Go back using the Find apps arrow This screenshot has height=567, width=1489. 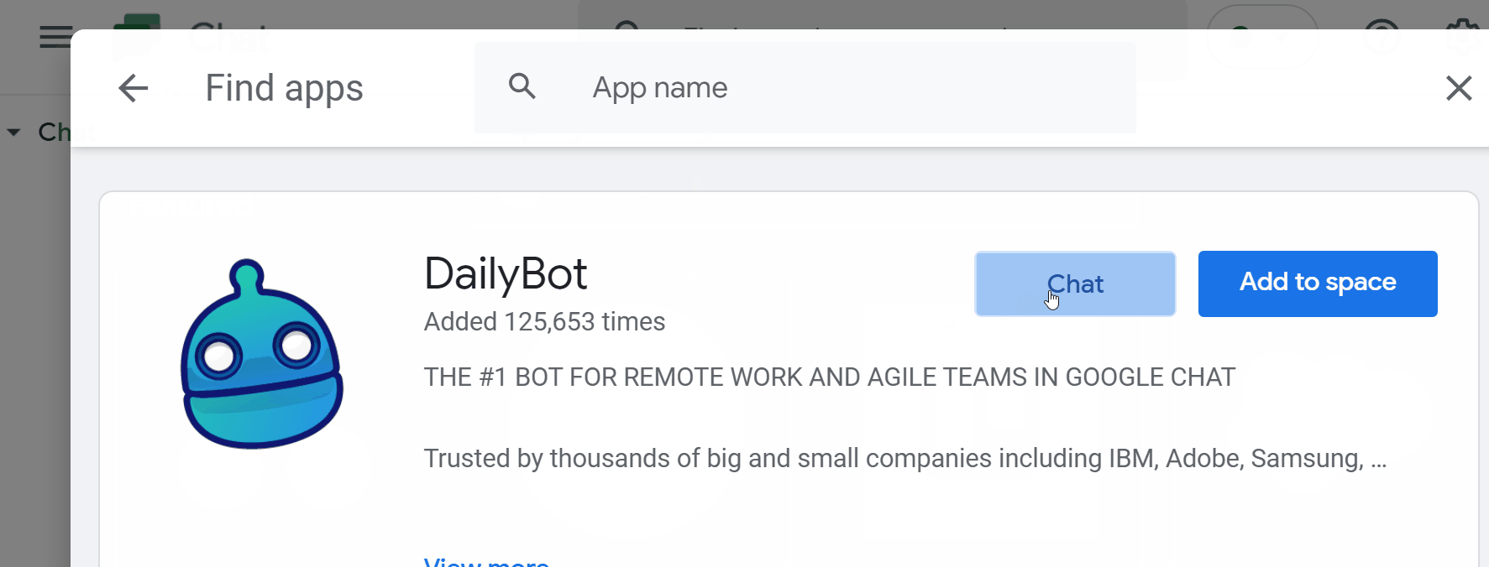(x=134, y=88)
